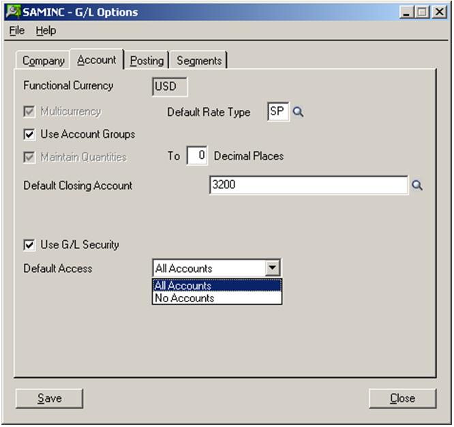Disable Use G/L Security checkbox

[x=29, y=245]
